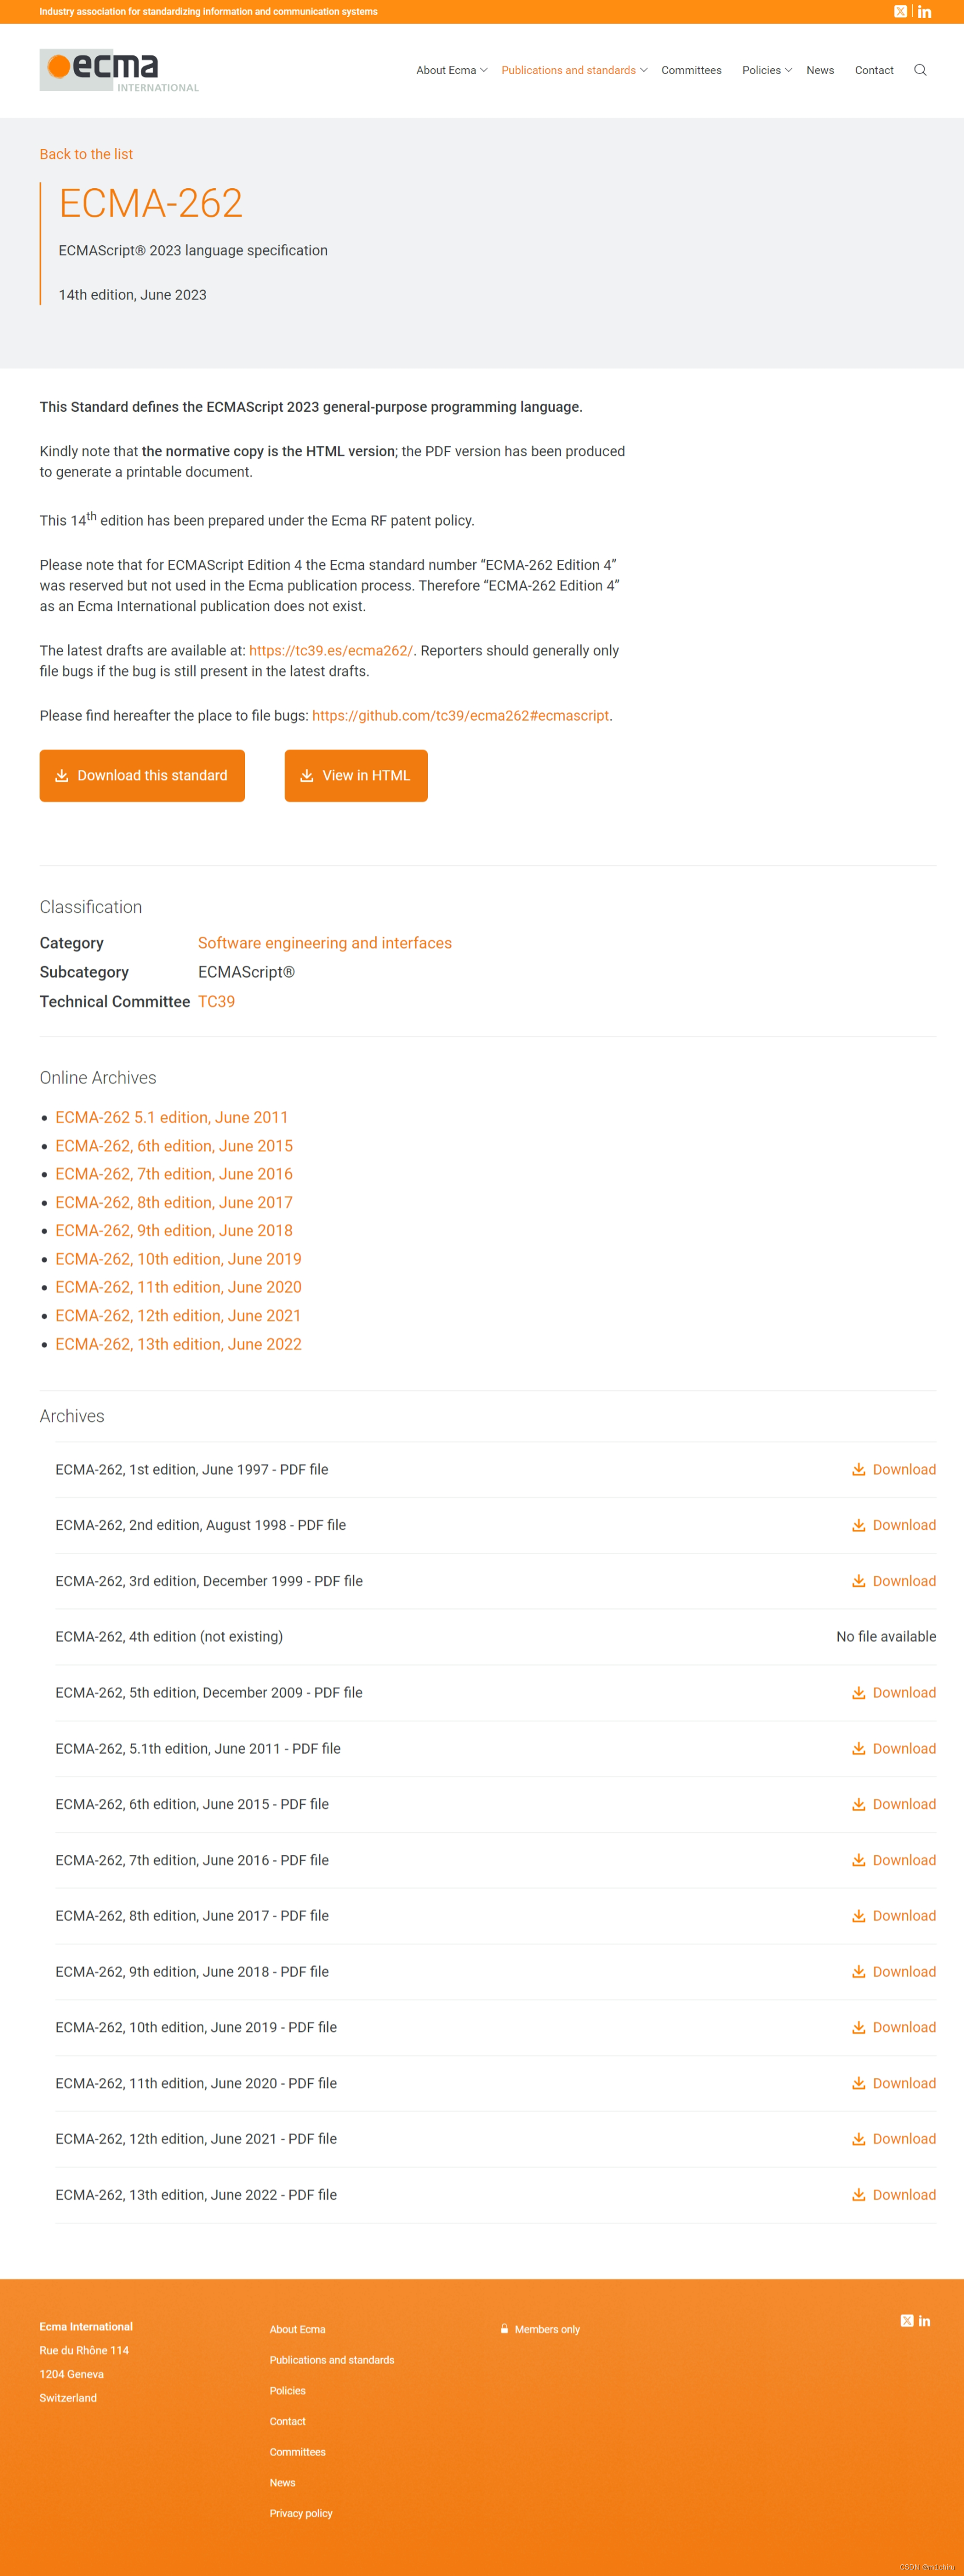Open online archive 12th edition June 2021
The height and width of the screenshot is (2576, 964).
pos(178,1315)
